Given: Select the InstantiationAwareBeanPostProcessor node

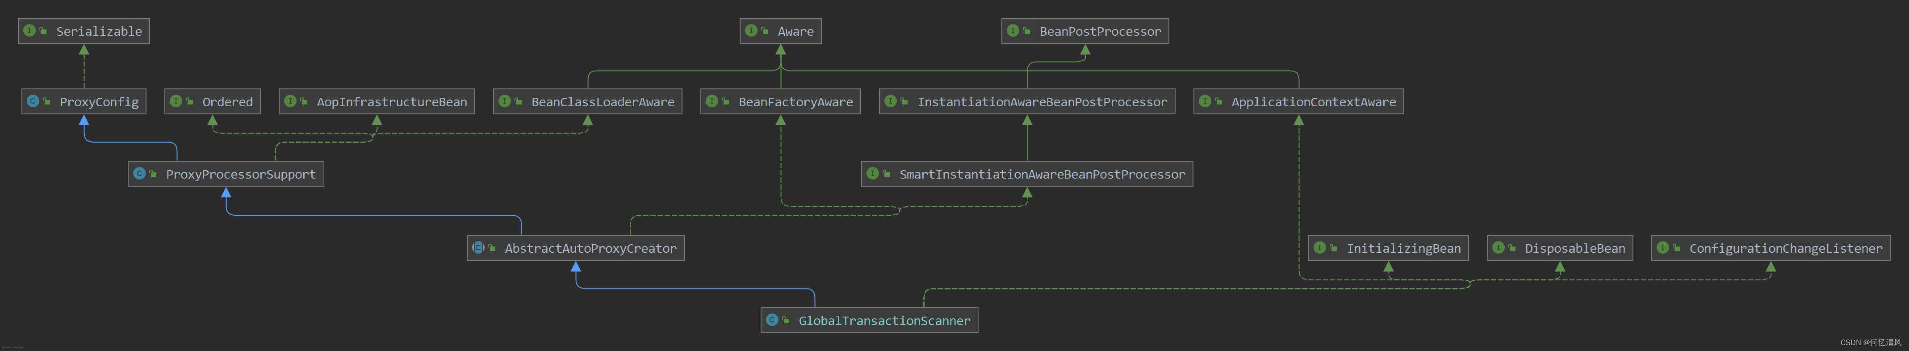Looking at the screenshot, I should (1027, 101).
